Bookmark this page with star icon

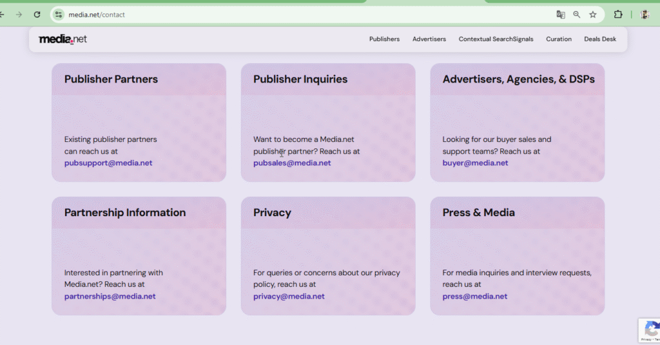tap(593, 15)
